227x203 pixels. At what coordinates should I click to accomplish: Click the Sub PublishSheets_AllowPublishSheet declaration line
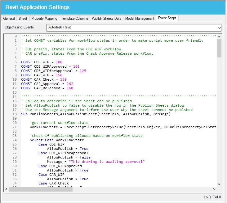(x=96, y=114)
